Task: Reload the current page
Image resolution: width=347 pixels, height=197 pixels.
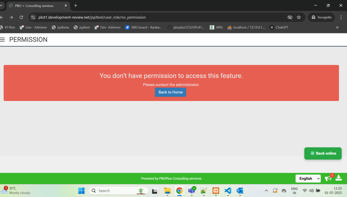Action: (21, 17)
